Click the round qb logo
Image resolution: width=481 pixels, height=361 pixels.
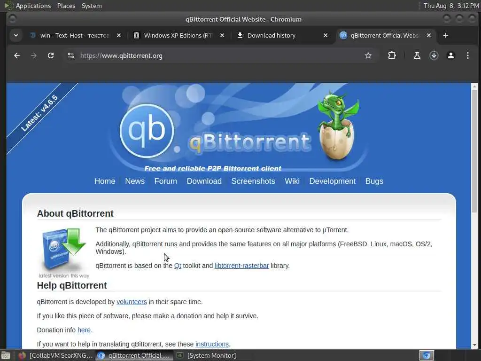(x=147, y=131)
